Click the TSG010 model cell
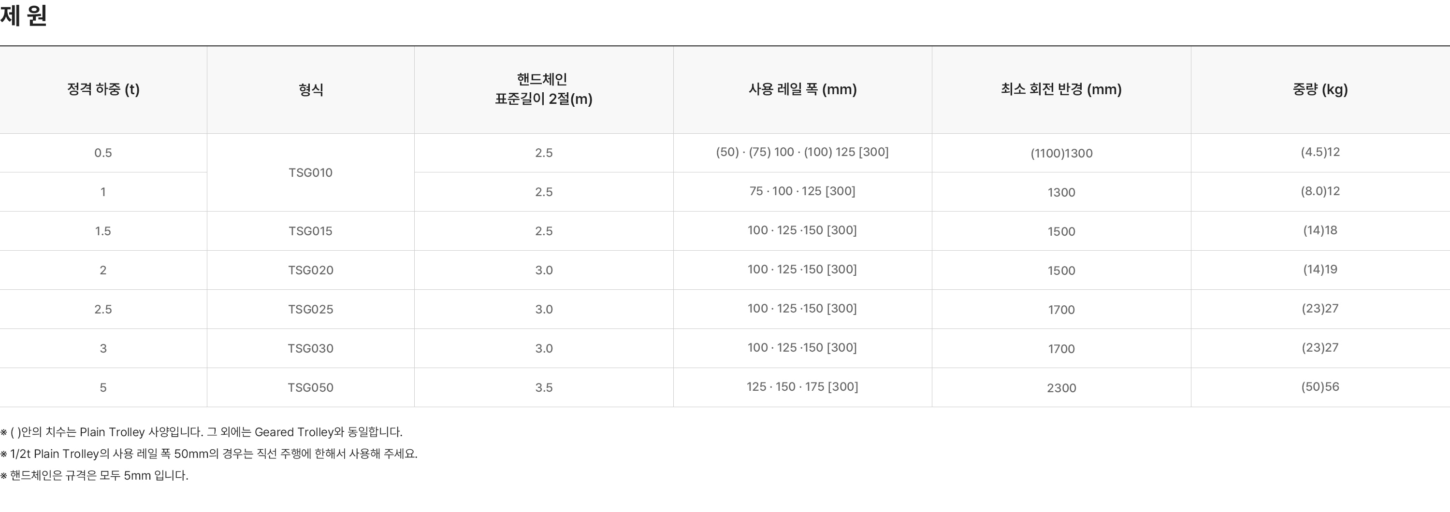1450x512 pixels. (x=311, y=173)
